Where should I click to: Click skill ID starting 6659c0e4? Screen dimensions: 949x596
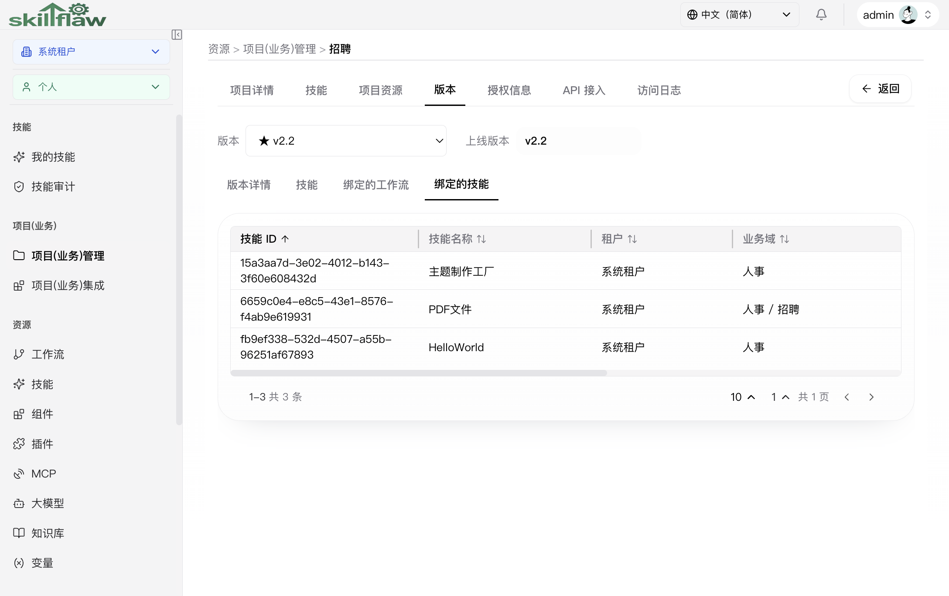pyautogui.click(x=317, y=309)
